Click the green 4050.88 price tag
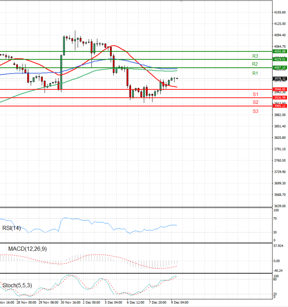 click(280, 51)
